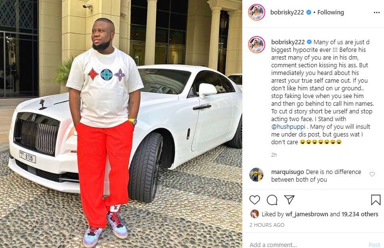Open marquisugo's profile avatar

coord(257,174)
